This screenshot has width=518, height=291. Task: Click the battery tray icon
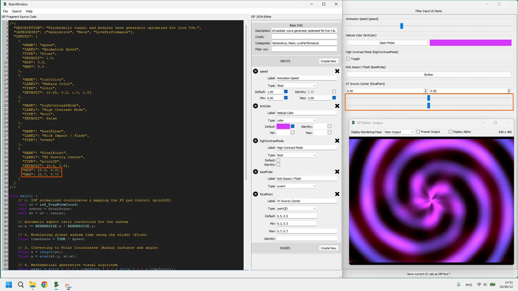pyautogui.click(x=492, y=285)
